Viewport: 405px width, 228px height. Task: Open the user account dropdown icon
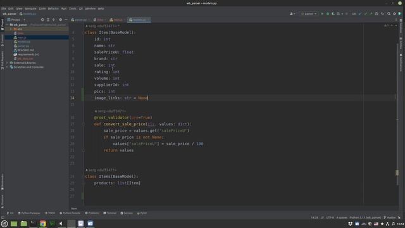pos(292,14)
